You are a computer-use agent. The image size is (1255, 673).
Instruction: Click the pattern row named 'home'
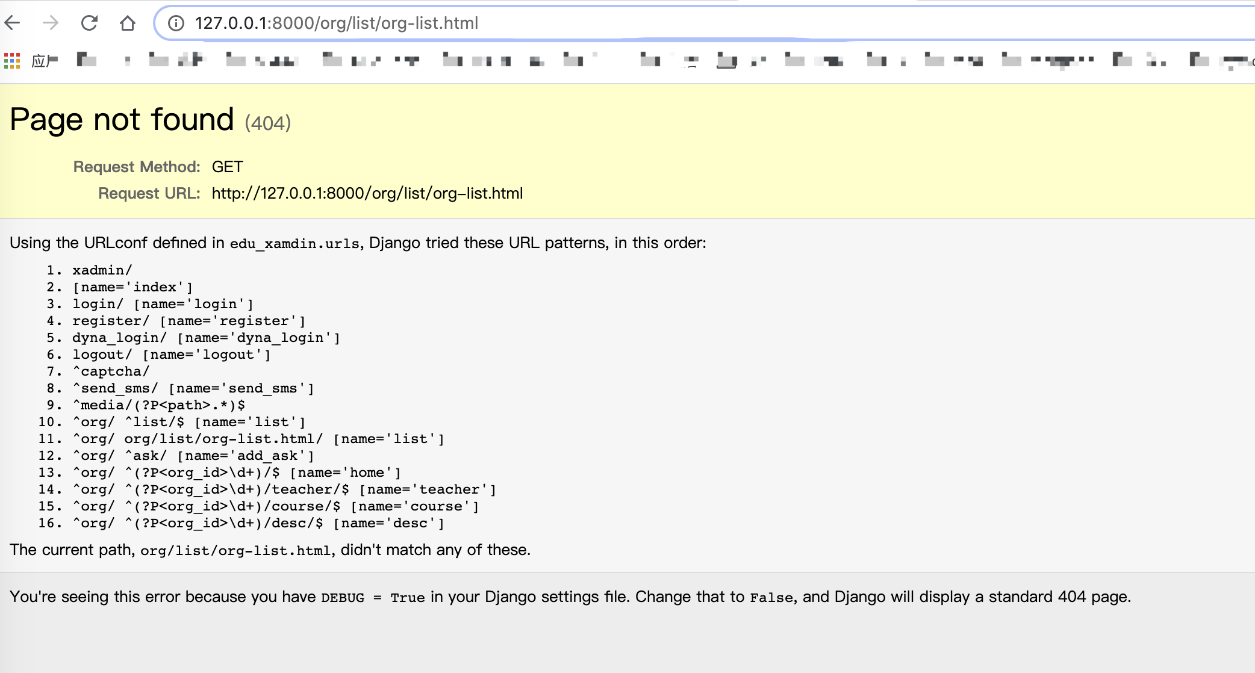tap(237, 473)
